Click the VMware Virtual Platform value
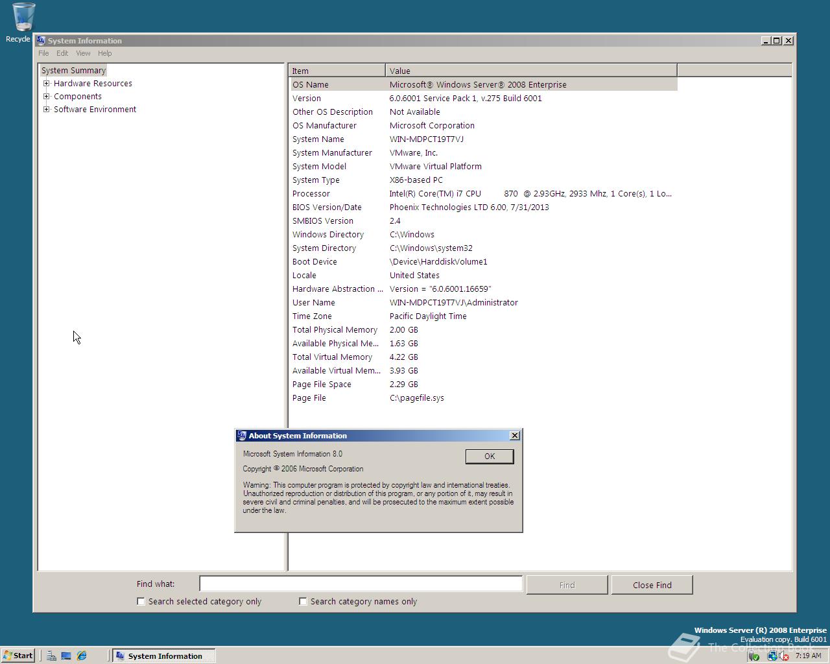Image resolution: width=830 pixels, height=664 pixels. coord(436,166)
